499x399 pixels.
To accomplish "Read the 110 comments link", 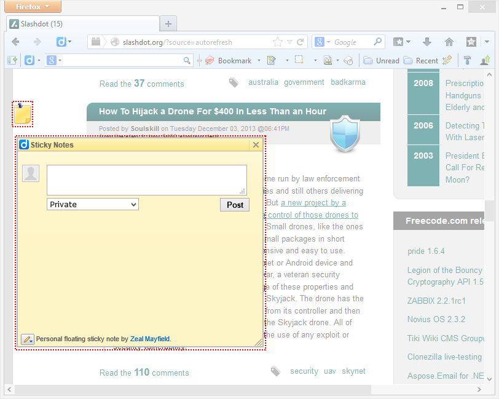I will coord(144,372).
